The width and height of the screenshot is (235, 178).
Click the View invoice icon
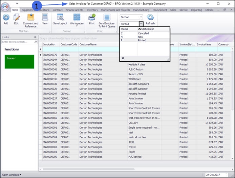[x=45, y=19]
